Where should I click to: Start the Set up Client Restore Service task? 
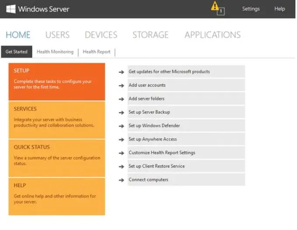(186, 166)
